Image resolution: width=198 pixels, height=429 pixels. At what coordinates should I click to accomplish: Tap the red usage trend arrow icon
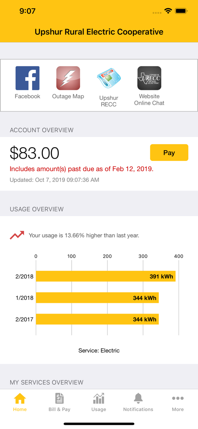click(x=17, y=235)
